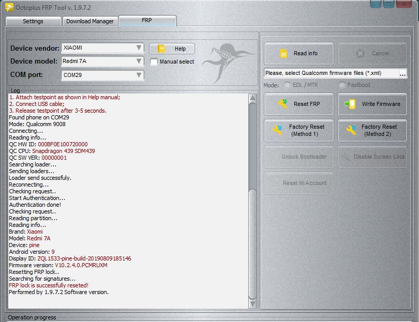Click log line 'Firmware version: V10.2.4.0.PCMRUXM'
Screen dimensions: 419x322
point(58,265)
